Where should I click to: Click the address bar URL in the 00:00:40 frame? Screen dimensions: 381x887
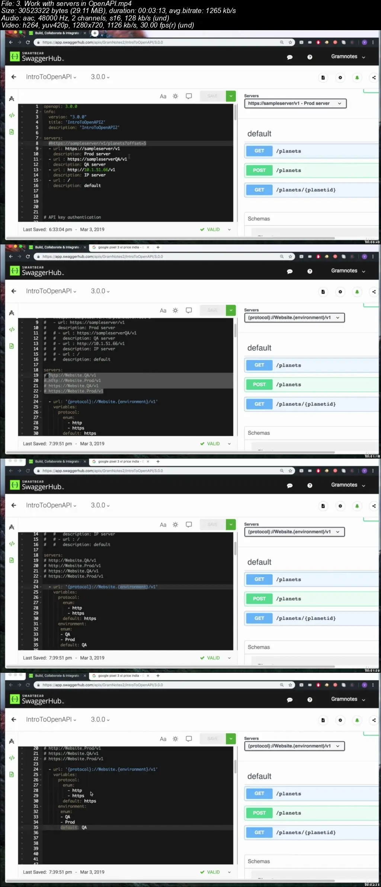click(103, 42)
